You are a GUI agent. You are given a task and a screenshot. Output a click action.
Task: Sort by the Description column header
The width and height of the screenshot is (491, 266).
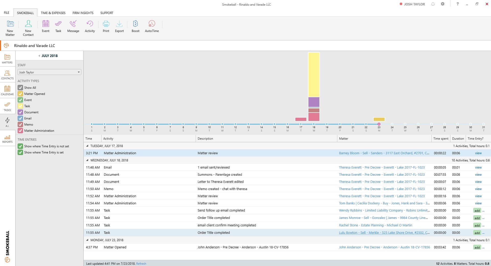pos(266,138)
